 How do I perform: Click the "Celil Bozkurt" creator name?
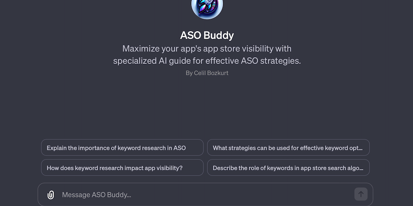click(x=211, y=73)
